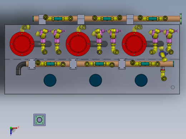
Task: Select yellow elbow above the rightmost red cover
Action: pyautogui.click(x=137, y=28)
